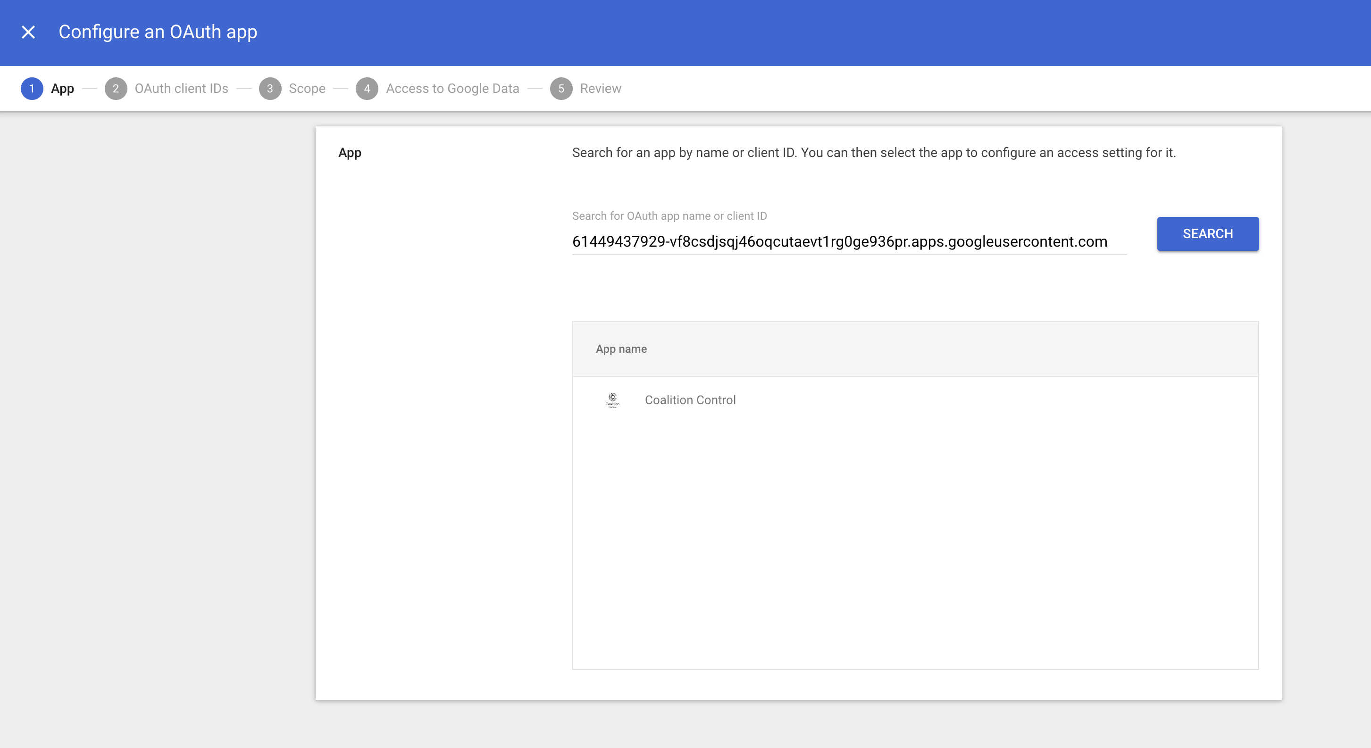Click the Configure an OAuth app title

coord(158,33)
